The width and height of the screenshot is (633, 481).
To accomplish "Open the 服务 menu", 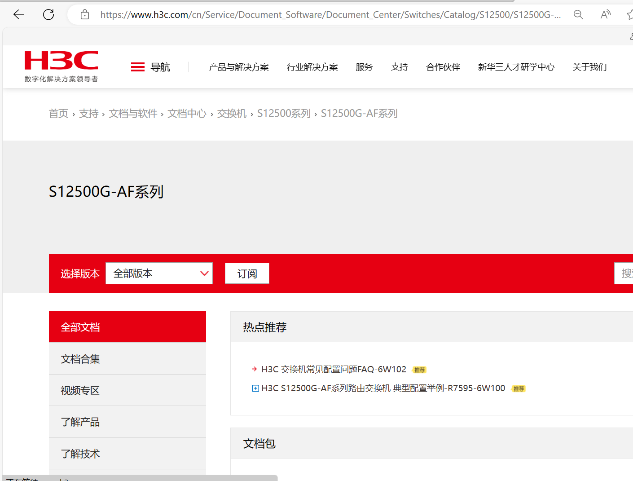I will pos(364,67).
